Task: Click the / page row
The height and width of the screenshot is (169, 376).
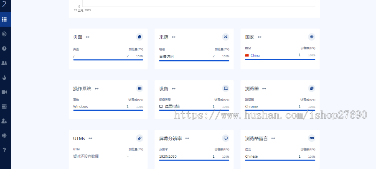Action: click(x=108, y=56)
